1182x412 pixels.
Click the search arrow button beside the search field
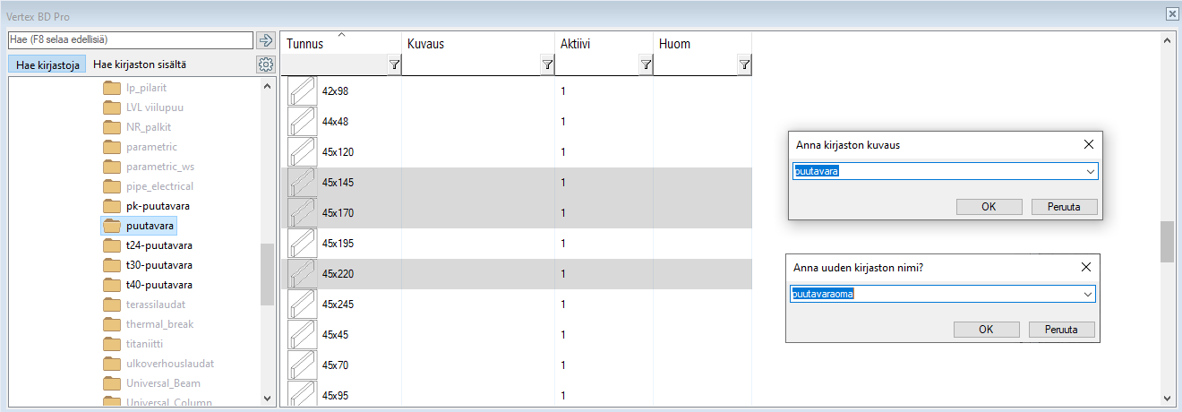coord(265,40)
